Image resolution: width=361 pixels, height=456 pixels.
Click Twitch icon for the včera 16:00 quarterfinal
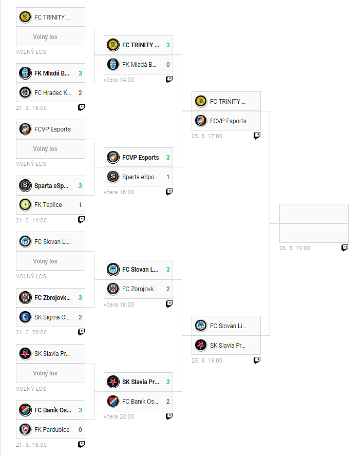coord(169,192)
